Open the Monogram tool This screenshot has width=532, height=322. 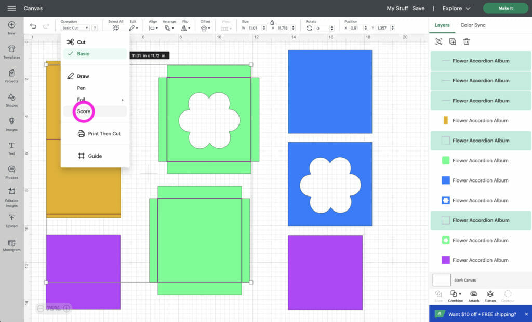pyautogui.click(x=11, y=245)
